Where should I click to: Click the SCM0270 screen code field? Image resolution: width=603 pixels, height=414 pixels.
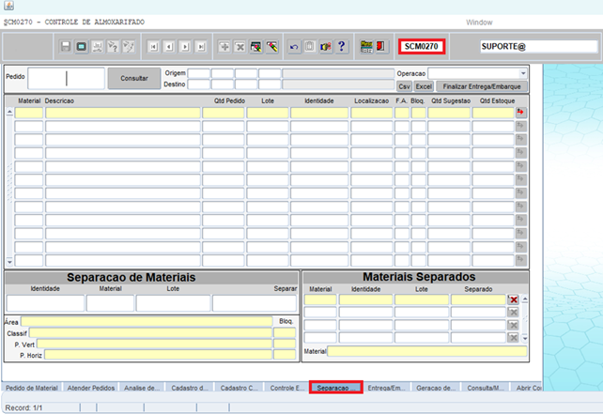(x=422, y=47)
